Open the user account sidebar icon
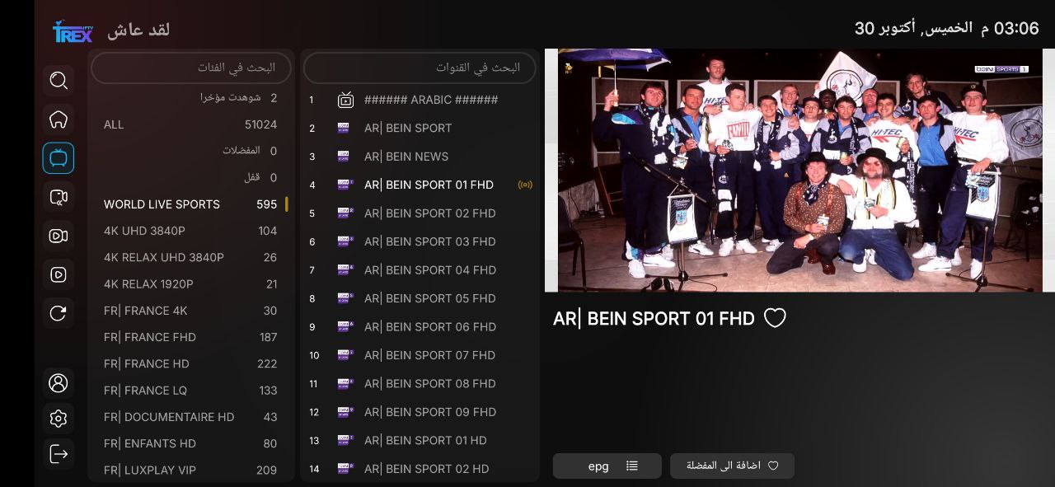Image resolution: width=1055 pixels, height=487 pixels. tap(59, 383)
